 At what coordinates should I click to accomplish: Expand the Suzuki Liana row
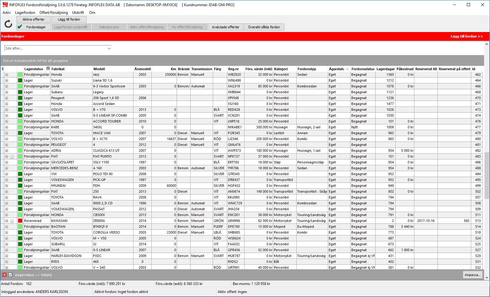pyautogui.click(x=6, y=81)
